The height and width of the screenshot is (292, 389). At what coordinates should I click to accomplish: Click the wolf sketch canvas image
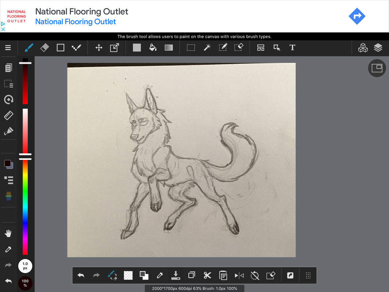pos(181,160)
